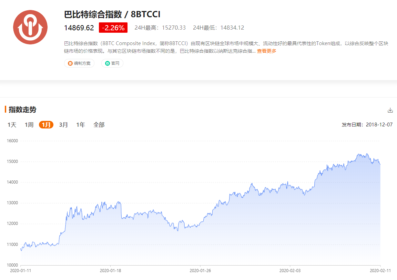Click 查看更多 to expand description
397x280 pixels.
click(x=266, y=51)
